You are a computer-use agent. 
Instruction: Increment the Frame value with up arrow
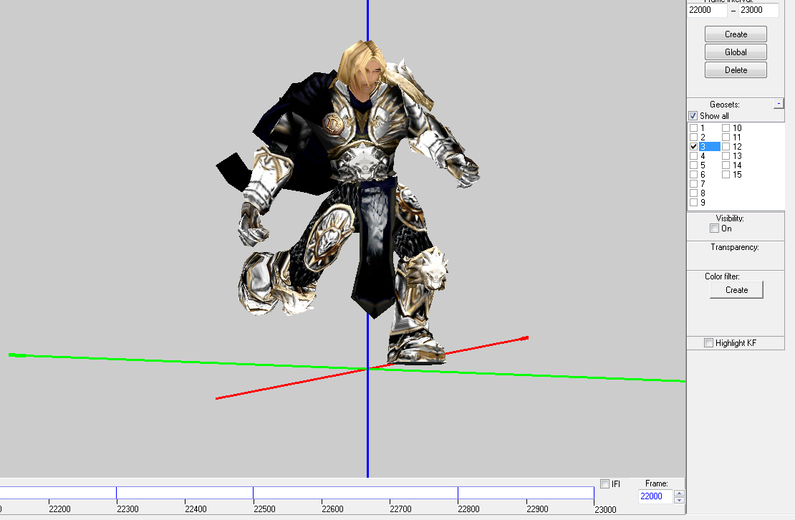click(680, 493)
